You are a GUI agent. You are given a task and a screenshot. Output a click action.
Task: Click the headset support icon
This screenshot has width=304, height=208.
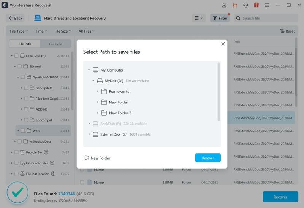pos(245,5)
